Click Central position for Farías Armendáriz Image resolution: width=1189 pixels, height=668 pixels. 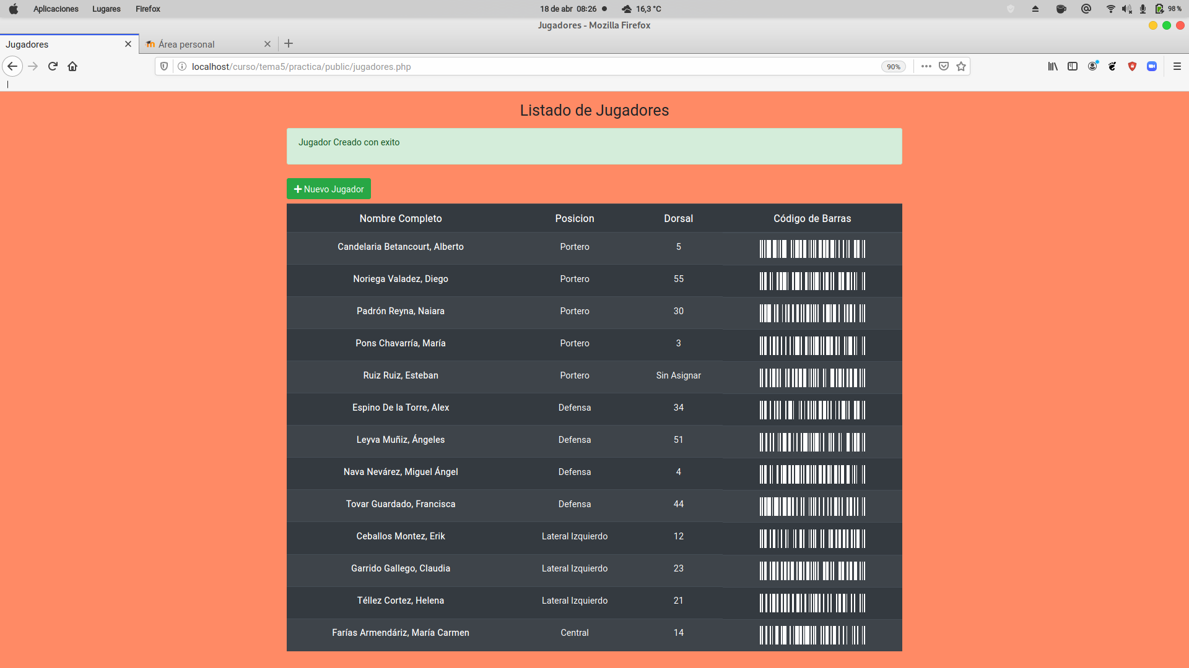click(x=575, y=633)
